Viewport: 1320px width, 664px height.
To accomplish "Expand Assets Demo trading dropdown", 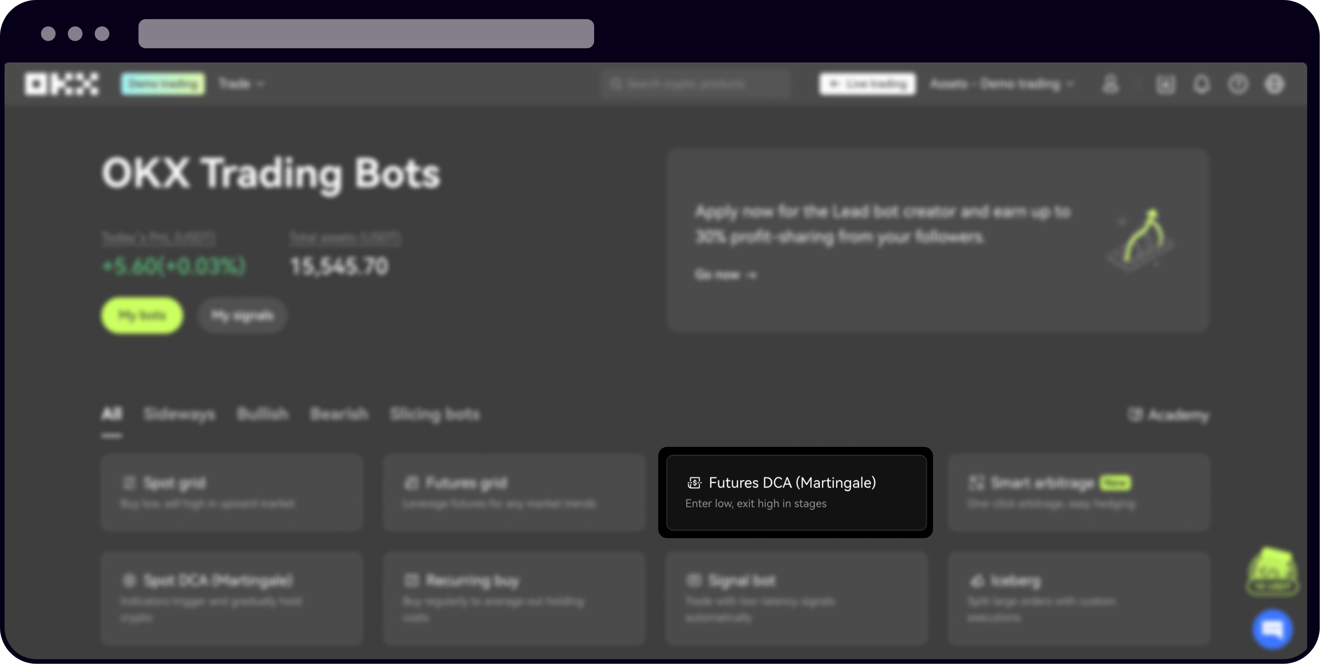I will [x=1002, y=84].
